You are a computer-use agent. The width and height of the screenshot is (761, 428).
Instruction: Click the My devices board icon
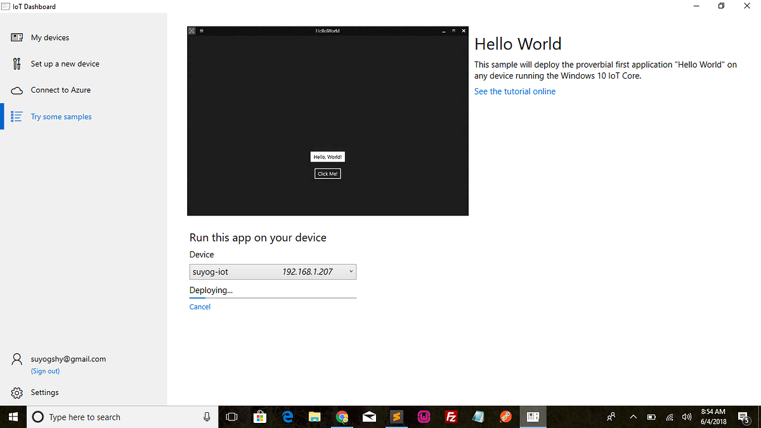tap(17, 37)
